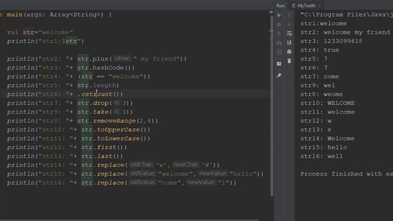Click the str.hashCode() code line
The image size is (393, 221).
pyautogui.click(x=71, y=68)
